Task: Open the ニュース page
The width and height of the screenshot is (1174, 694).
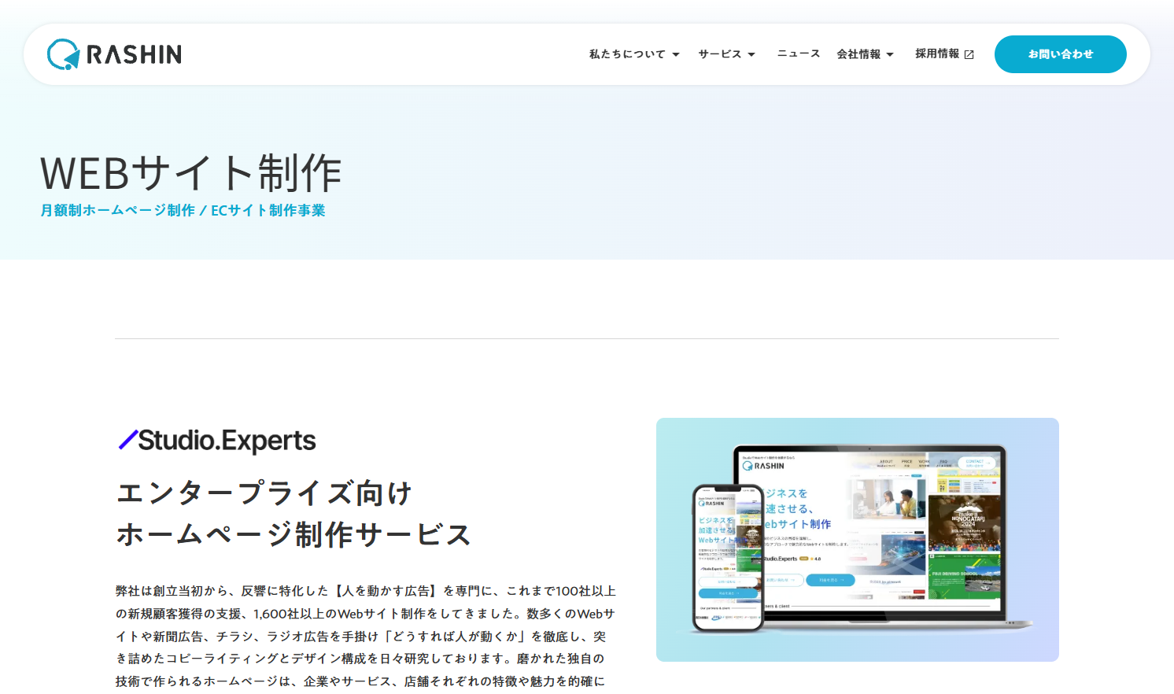Action: tap(799, 54)
